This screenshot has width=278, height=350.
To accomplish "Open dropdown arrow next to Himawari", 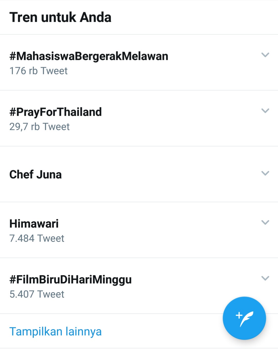I will (265, 222).
